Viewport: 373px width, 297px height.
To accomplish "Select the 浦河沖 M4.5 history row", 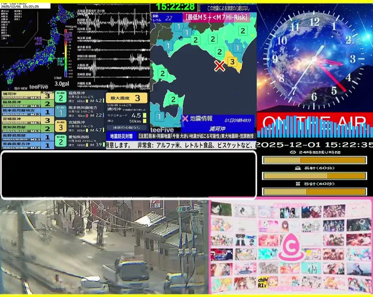I will point(28,96).
